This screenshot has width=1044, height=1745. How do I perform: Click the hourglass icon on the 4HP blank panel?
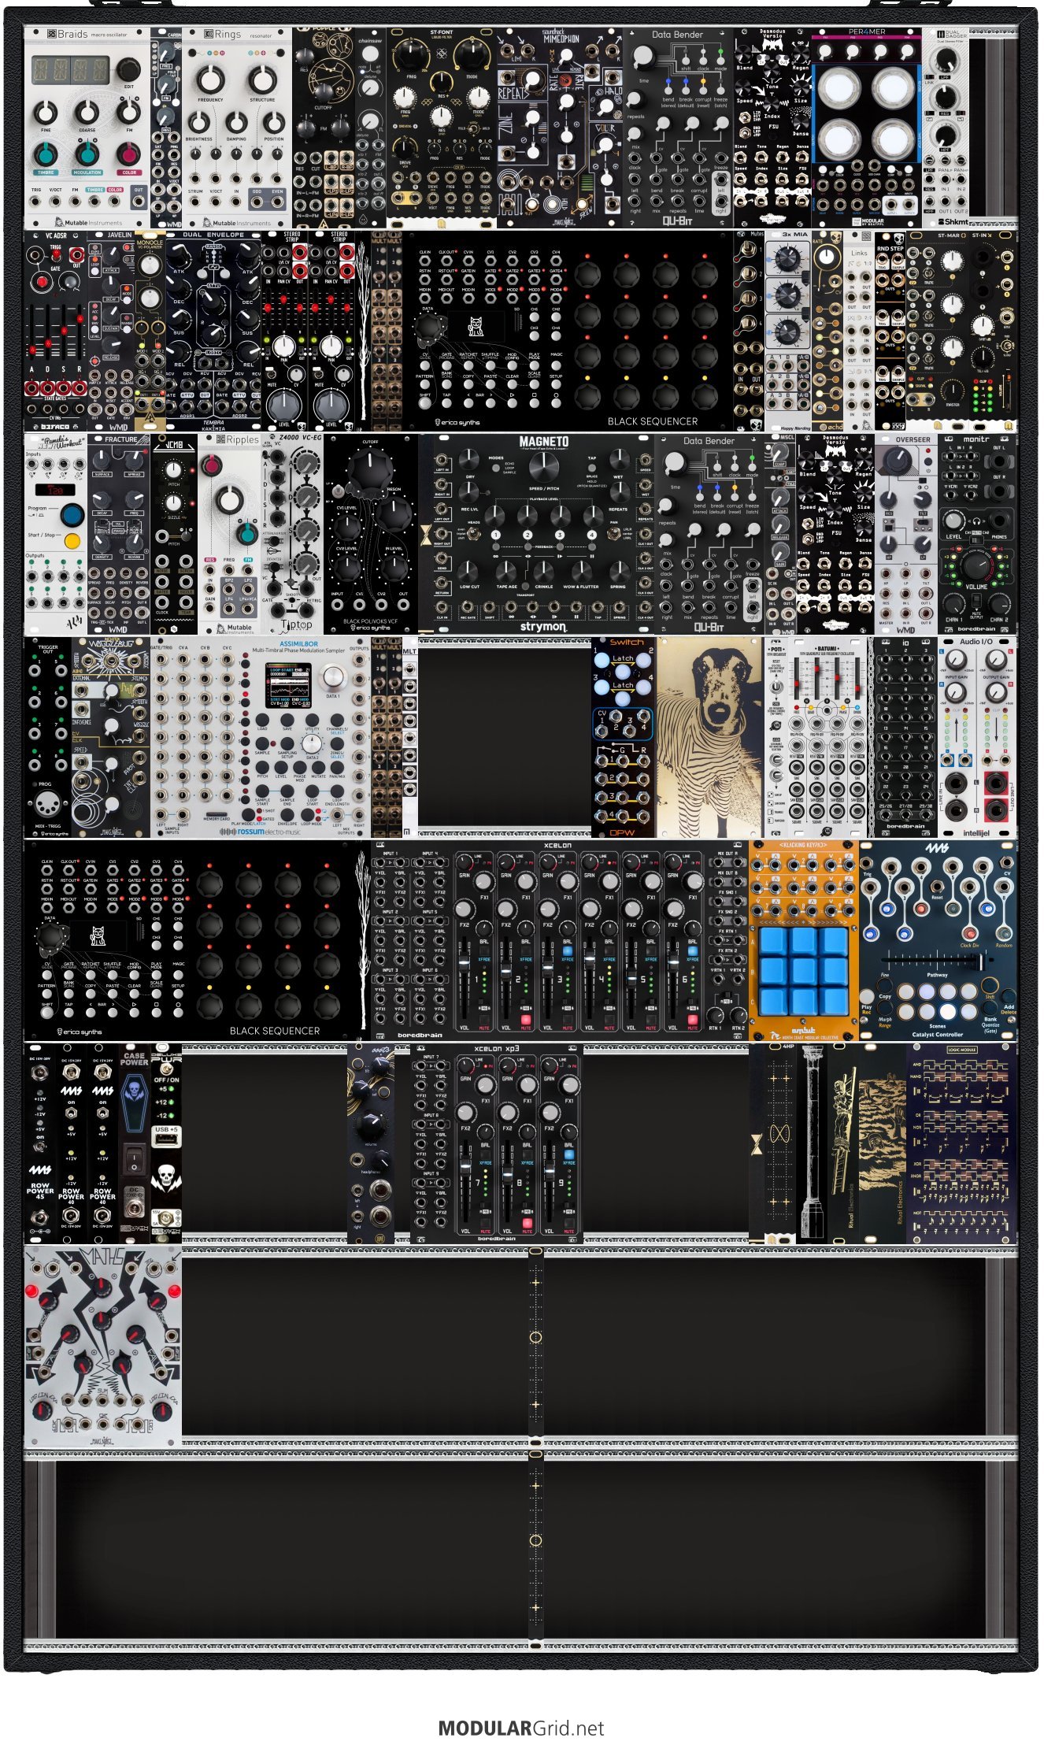[x=757, y=1144]
